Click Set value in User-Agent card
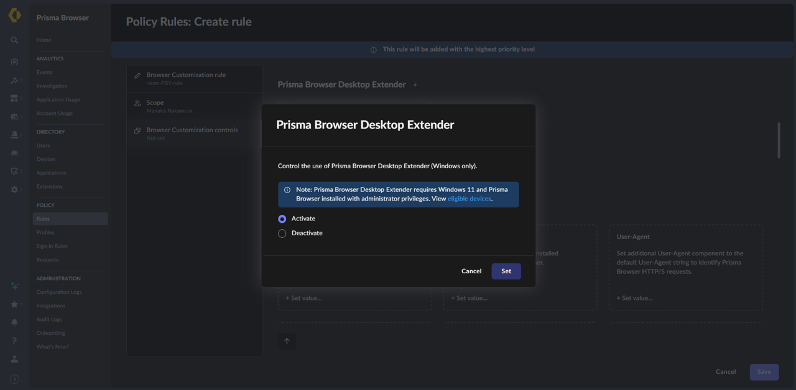This screenshot has height=390, width=796. pyautogui.click(x=634, y=298)
